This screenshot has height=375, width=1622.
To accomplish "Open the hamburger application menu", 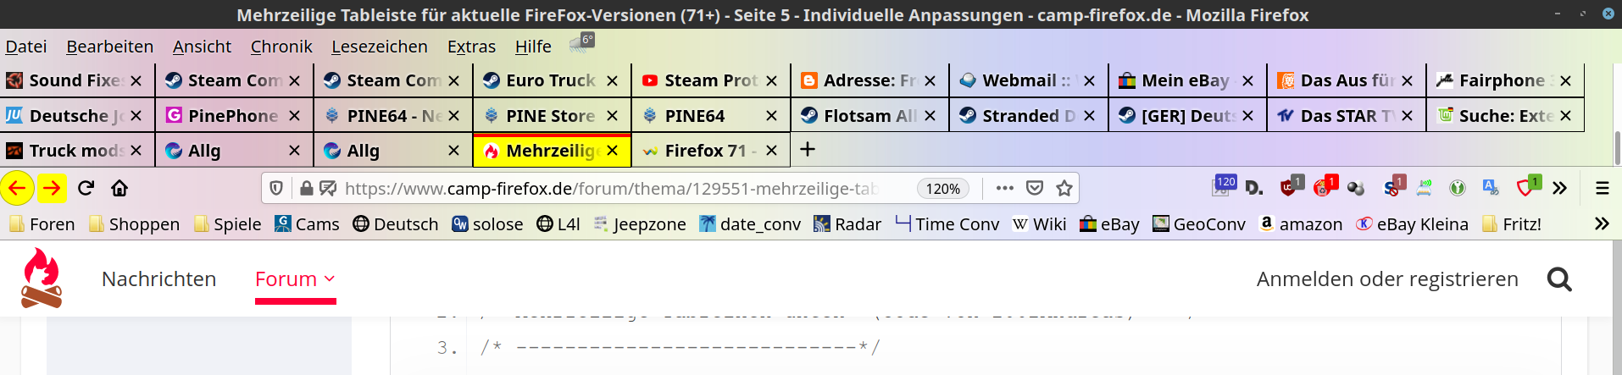I will click(x=1602, y=188).
